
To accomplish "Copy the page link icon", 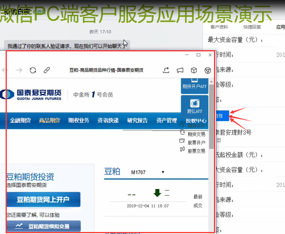I will point(47,70).
